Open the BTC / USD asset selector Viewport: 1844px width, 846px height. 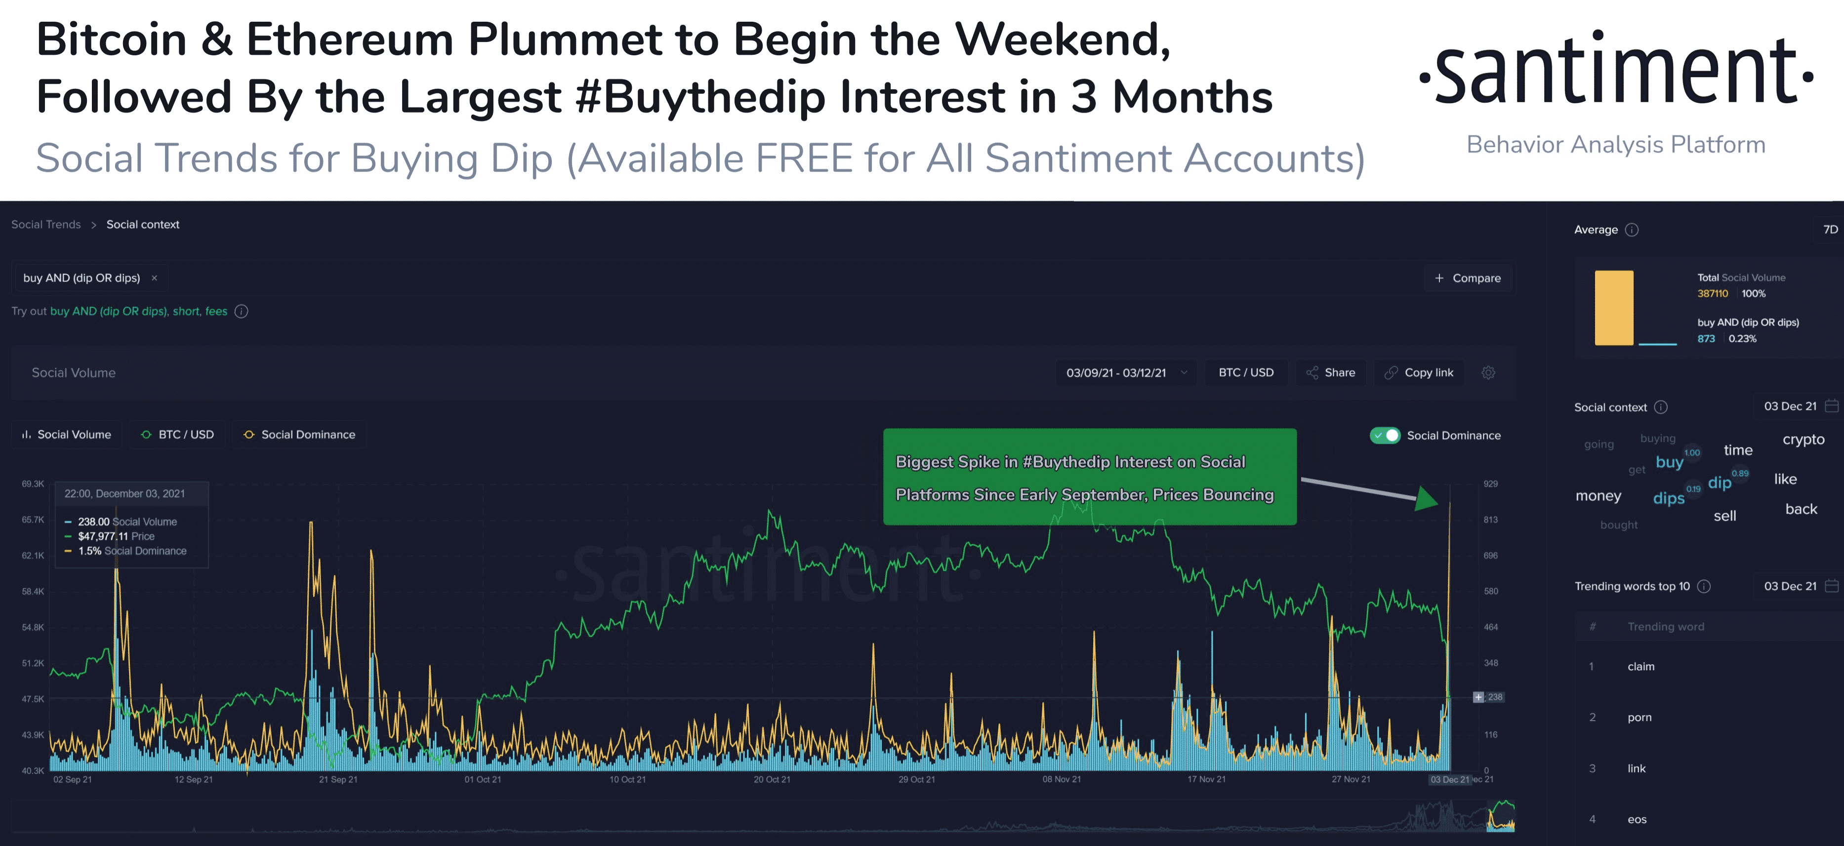tap(1246, 373)
